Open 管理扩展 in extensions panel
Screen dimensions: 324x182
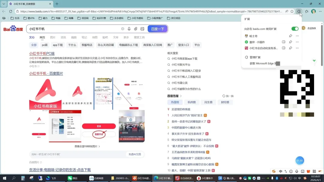[255, 57]
